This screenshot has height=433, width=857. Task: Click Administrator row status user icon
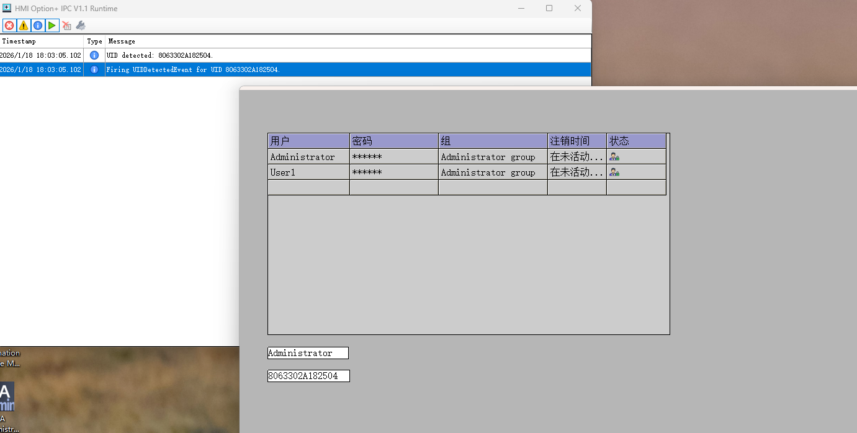coord(614,157)
